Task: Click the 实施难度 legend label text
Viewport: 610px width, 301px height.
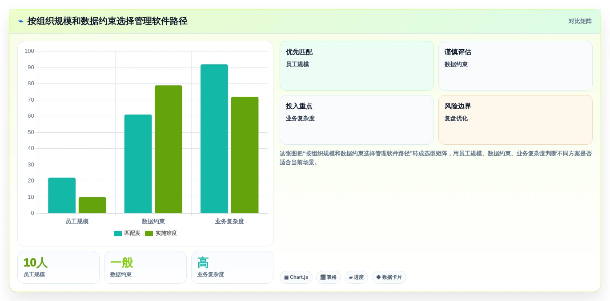Action: point(166,234)
